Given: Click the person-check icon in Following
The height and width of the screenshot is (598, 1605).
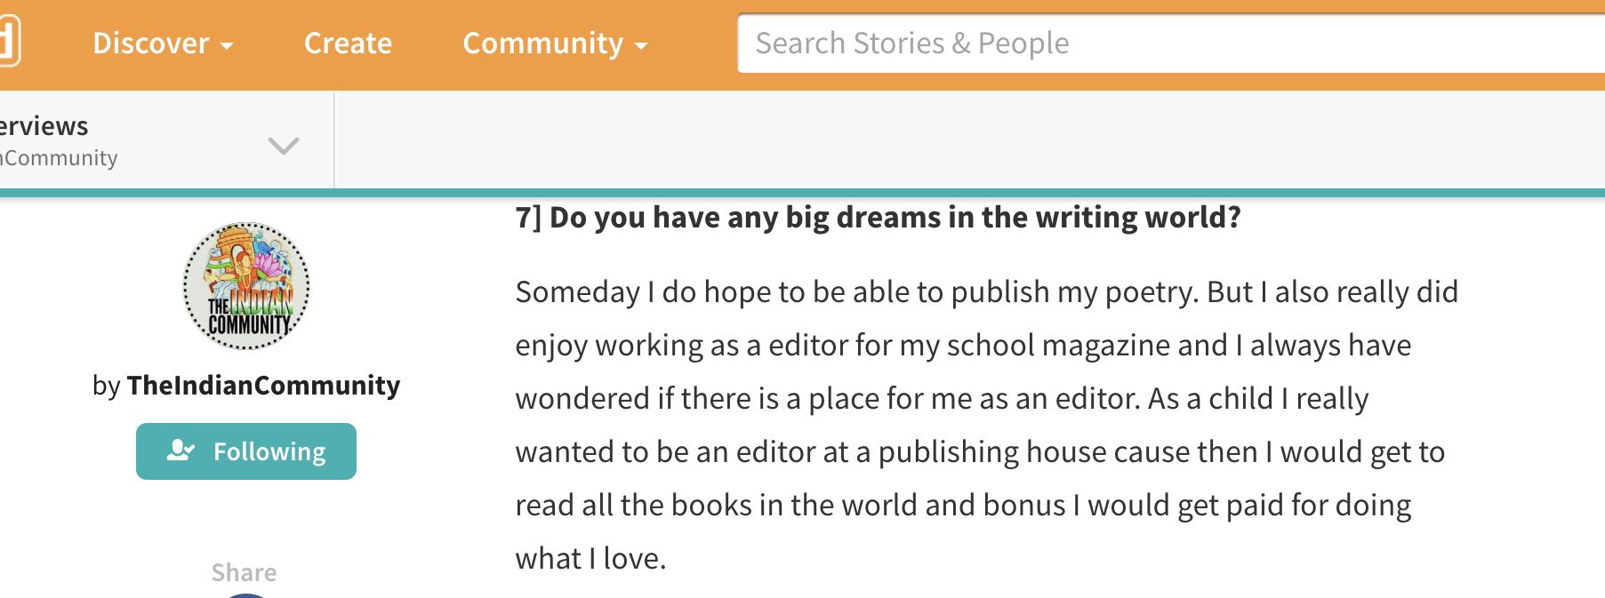Looking at the screenshot, I should (x=181, y=450).
